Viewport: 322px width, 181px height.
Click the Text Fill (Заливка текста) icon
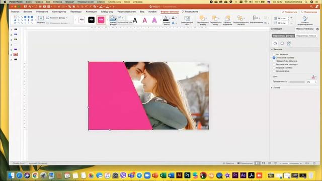coord(166,19)
